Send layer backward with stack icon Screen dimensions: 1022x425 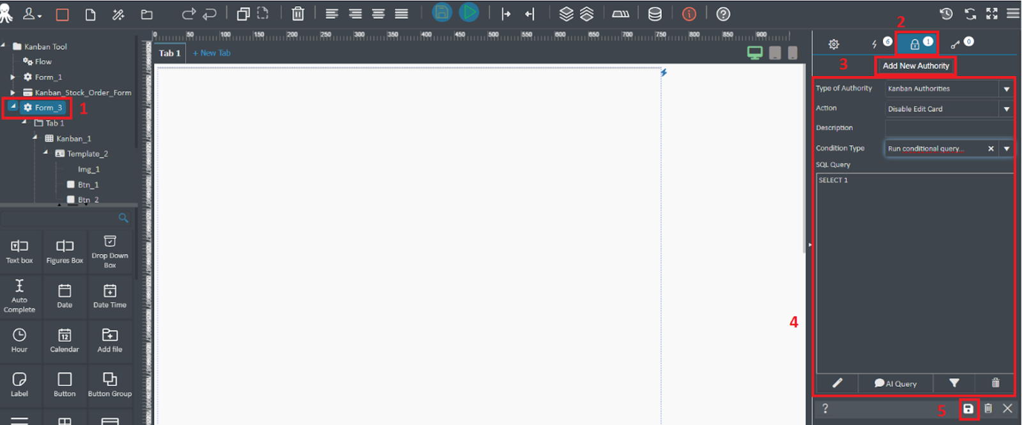pyautogui.click(x=587, y=14)
